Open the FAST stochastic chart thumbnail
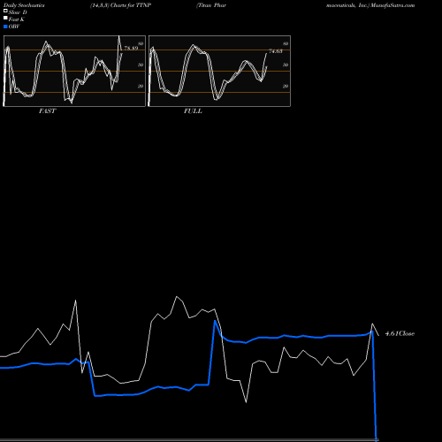442x442 pixels. point(74,71)
